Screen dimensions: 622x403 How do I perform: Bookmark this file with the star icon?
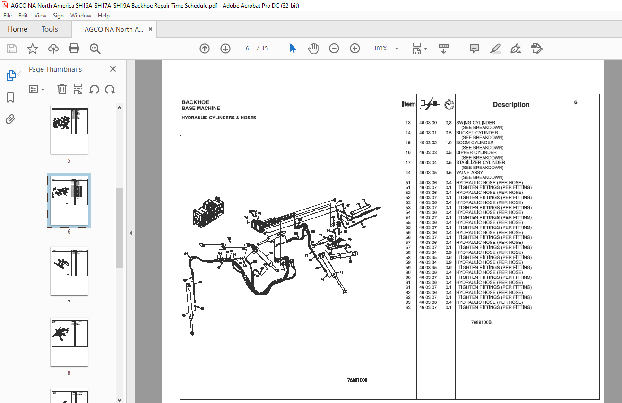click(32, 49)
